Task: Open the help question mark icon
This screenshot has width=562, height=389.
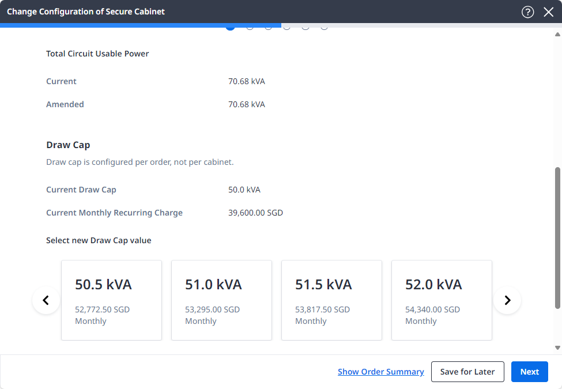Action: tap(527, 12)
